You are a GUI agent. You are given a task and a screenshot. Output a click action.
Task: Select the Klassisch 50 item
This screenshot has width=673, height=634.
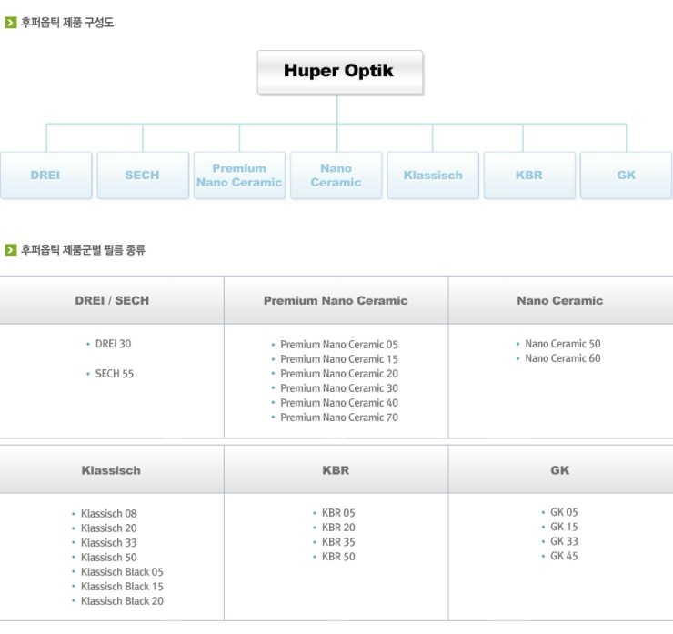pyautogui.click(x=108, y=558)
